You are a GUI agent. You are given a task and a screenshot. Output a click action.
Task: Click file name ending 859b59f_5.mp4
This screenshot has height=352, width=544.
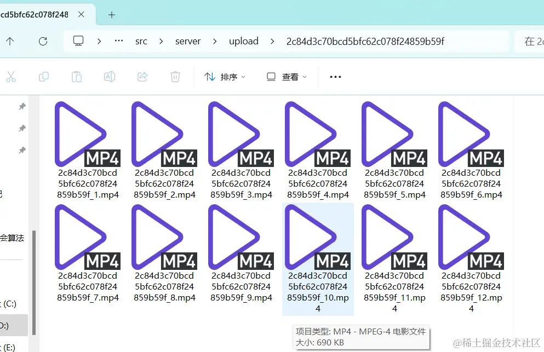click(394, 184)
